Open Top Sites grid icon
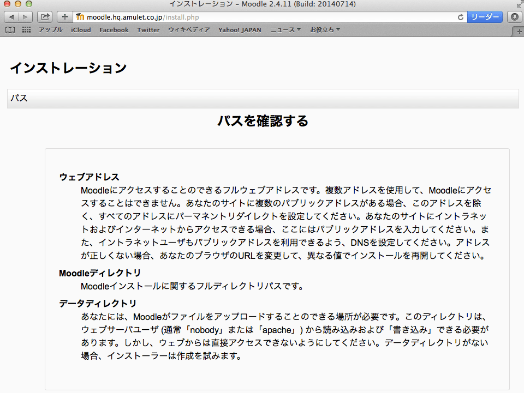The image size is (524, 393). click(26, 30)
